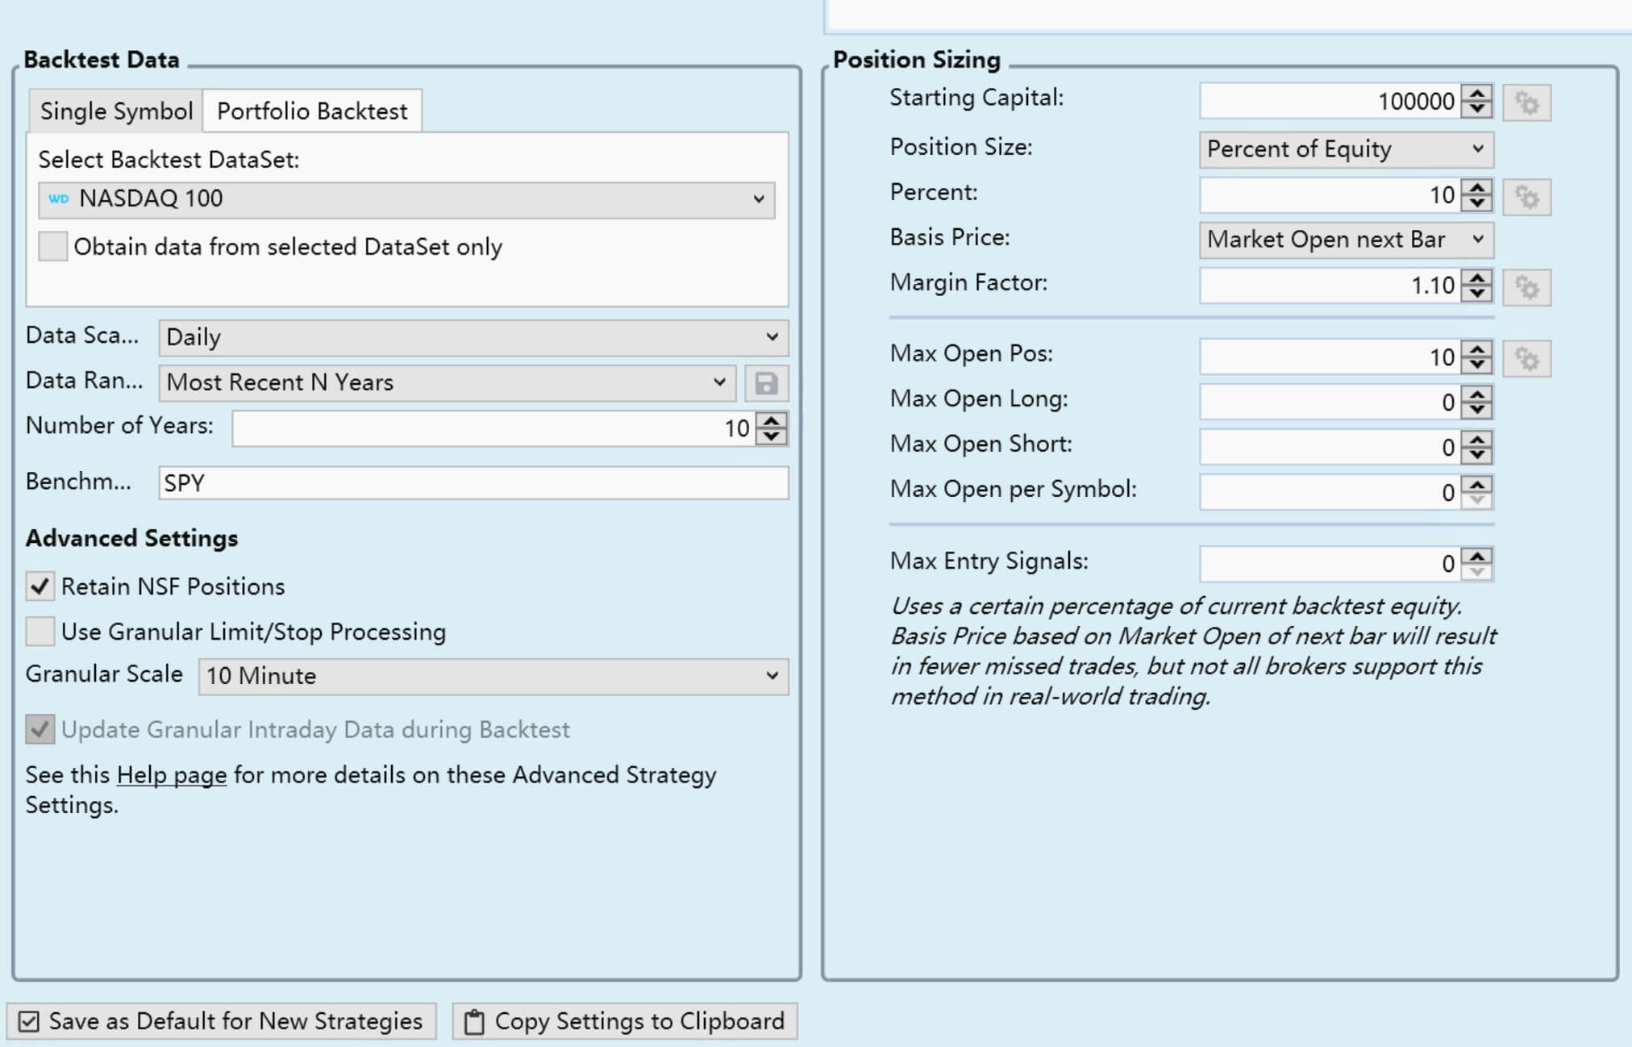This screenshot has width=1632, height=1047.
Task: Click gear icon beside Percent field
Action: click(1526, 197)
